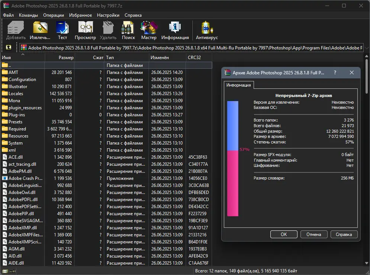Start the Антивирус scan from the toolbar
The height and width of the screenshot is (275, 370).
(206, 30)
